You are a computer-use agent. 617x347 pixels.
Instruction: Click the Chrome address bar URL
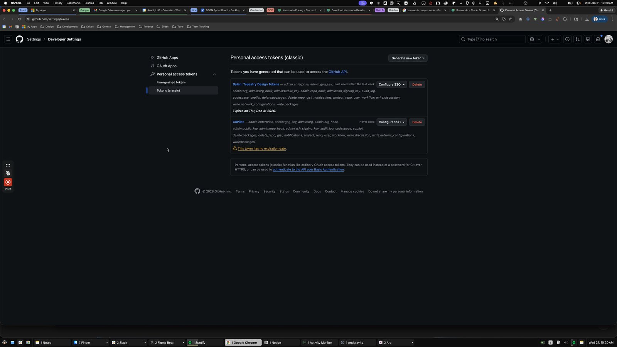51,19
